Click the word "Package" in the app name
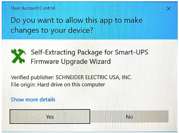 pos(84,52)
